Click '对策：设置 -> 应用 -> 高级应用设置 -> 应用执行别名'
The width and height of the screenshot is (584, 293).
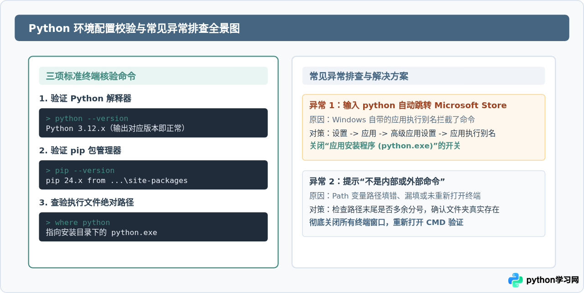402,133
